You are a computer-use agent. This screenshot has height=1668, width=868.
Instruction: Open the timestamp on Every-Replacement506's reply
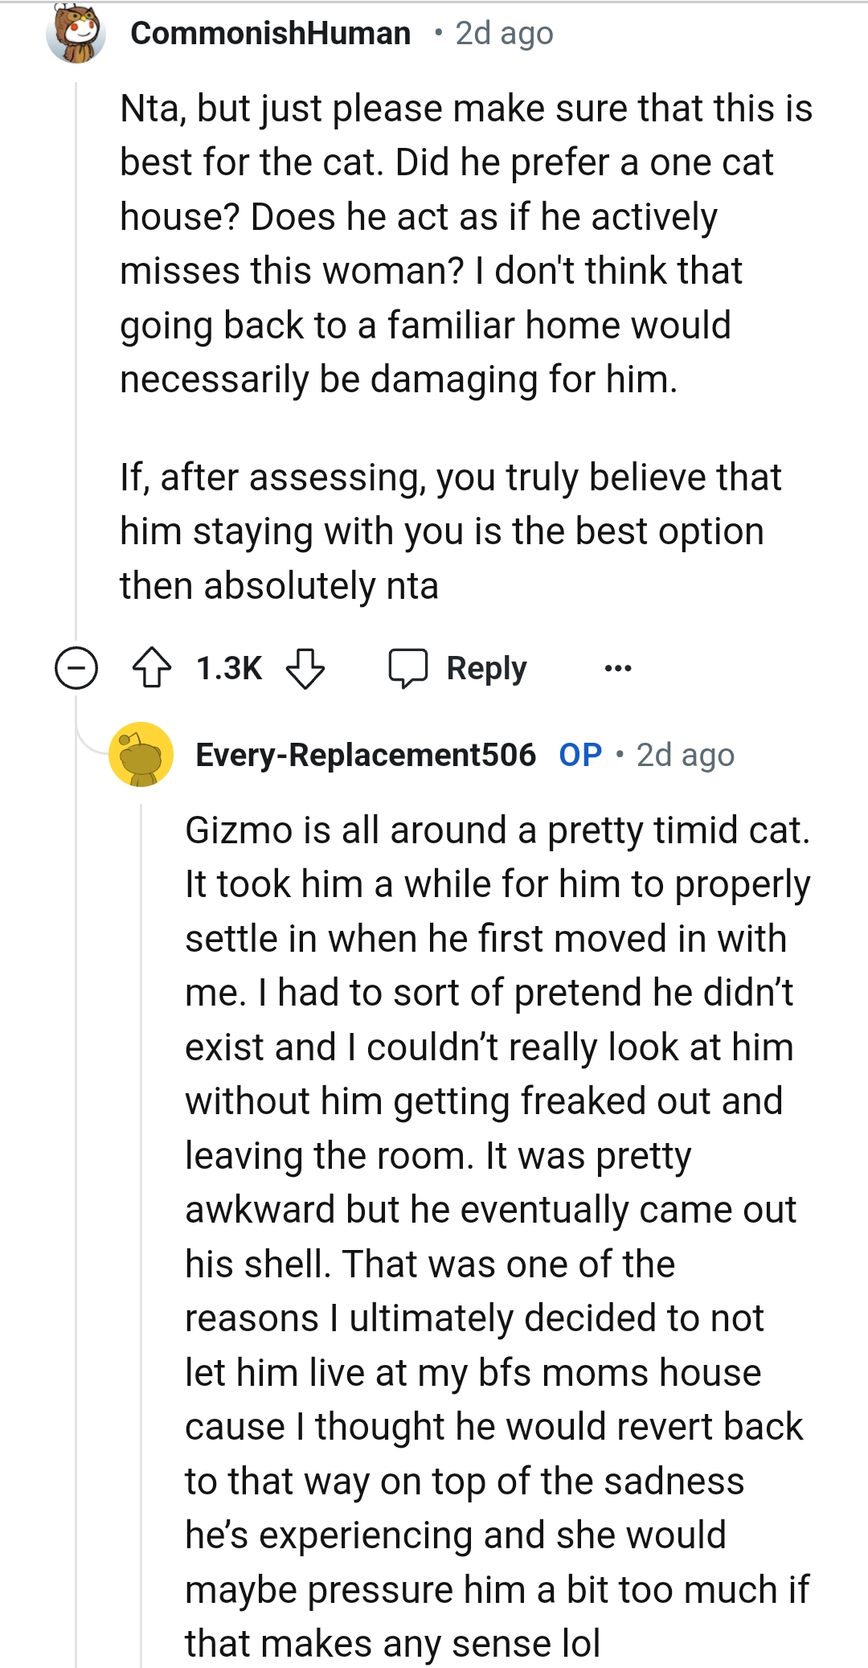[685, 755]
